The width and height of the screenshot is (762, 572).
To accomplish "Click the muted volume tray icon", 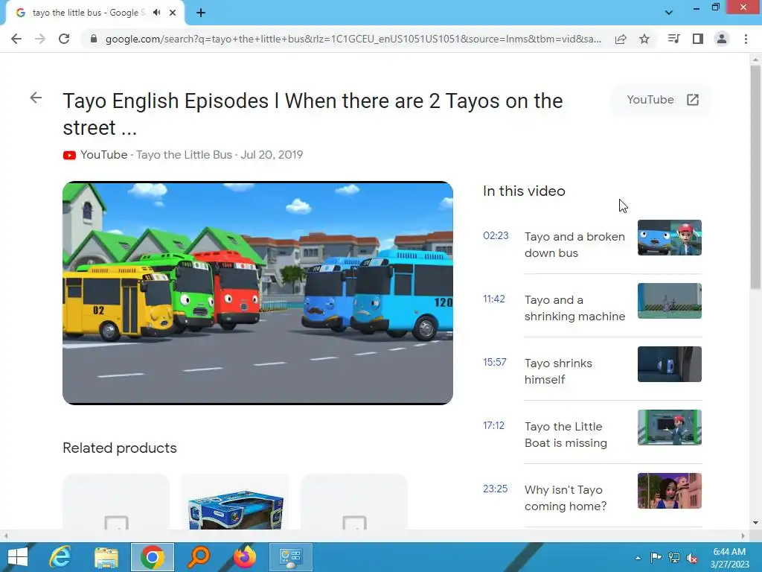I will pos(692,558).
